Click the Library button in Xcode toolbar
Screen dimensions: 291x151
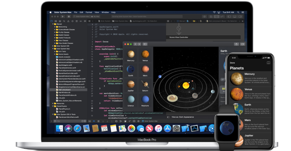click(204, 16)
